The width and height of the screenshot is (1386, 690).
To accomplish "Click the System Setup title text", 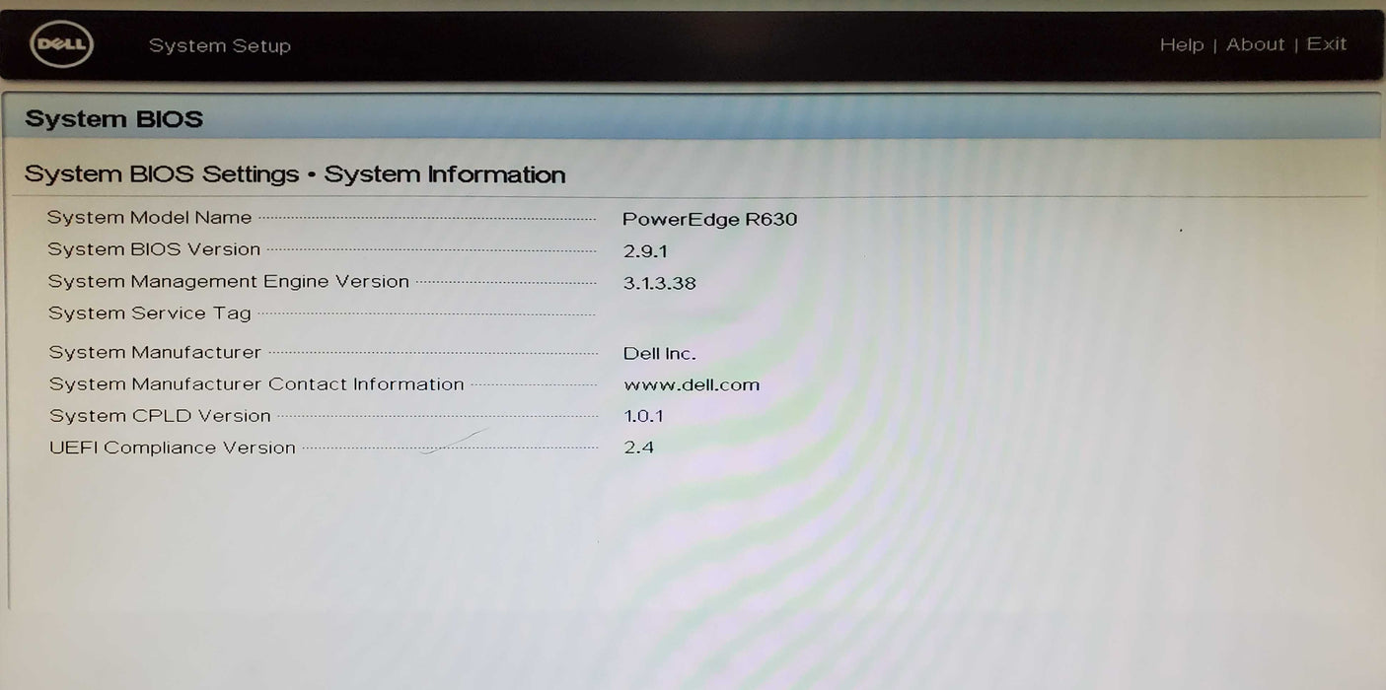I will [220, 46].
